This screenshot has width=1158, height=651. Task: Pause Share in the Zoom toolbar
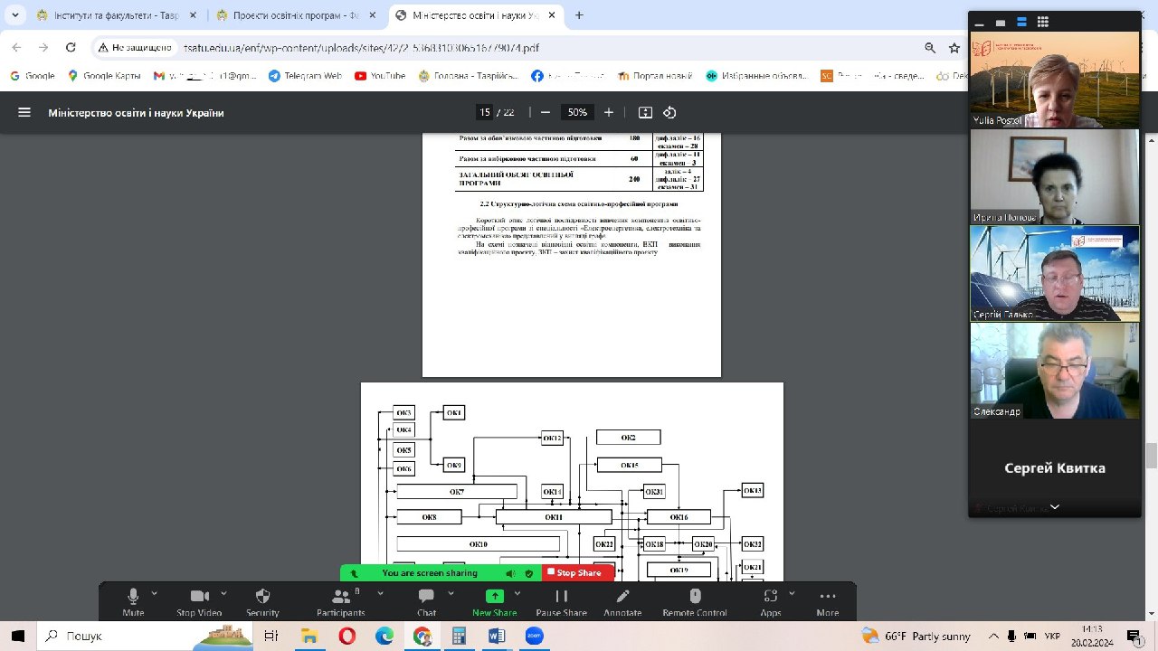561,601
